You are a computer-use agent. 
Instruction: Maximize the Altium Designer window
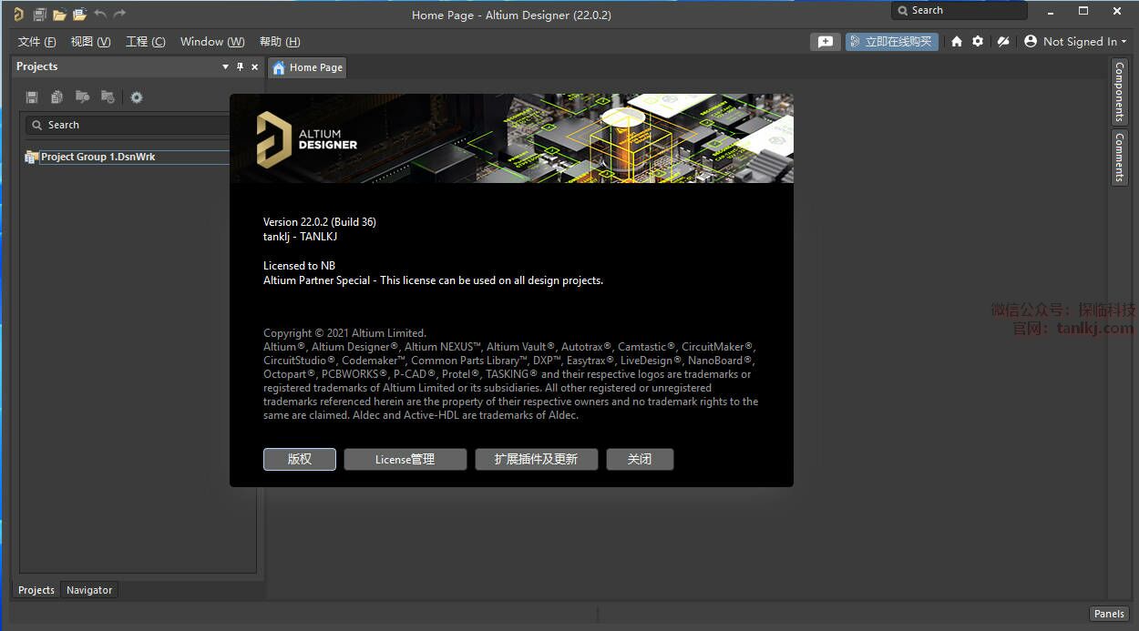click(1083, 11)
